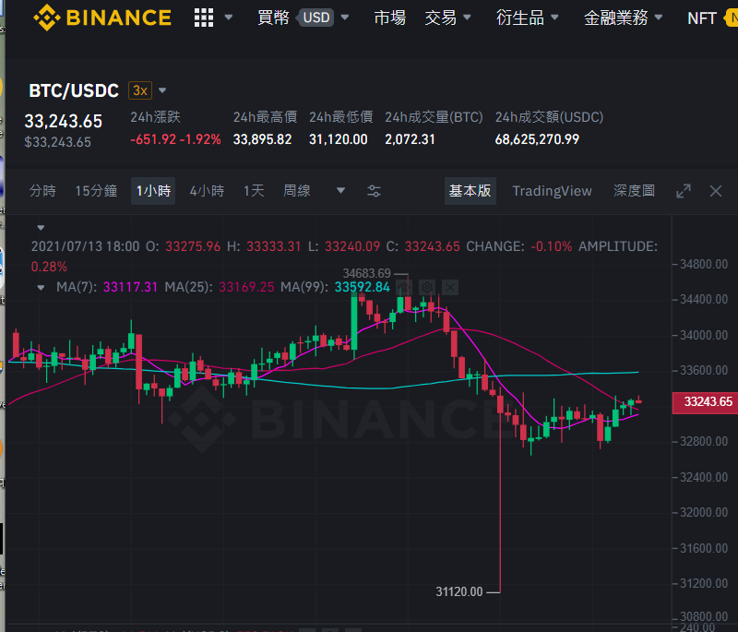
Task: Click the BTC/USDC pair title
Action: 74,90
